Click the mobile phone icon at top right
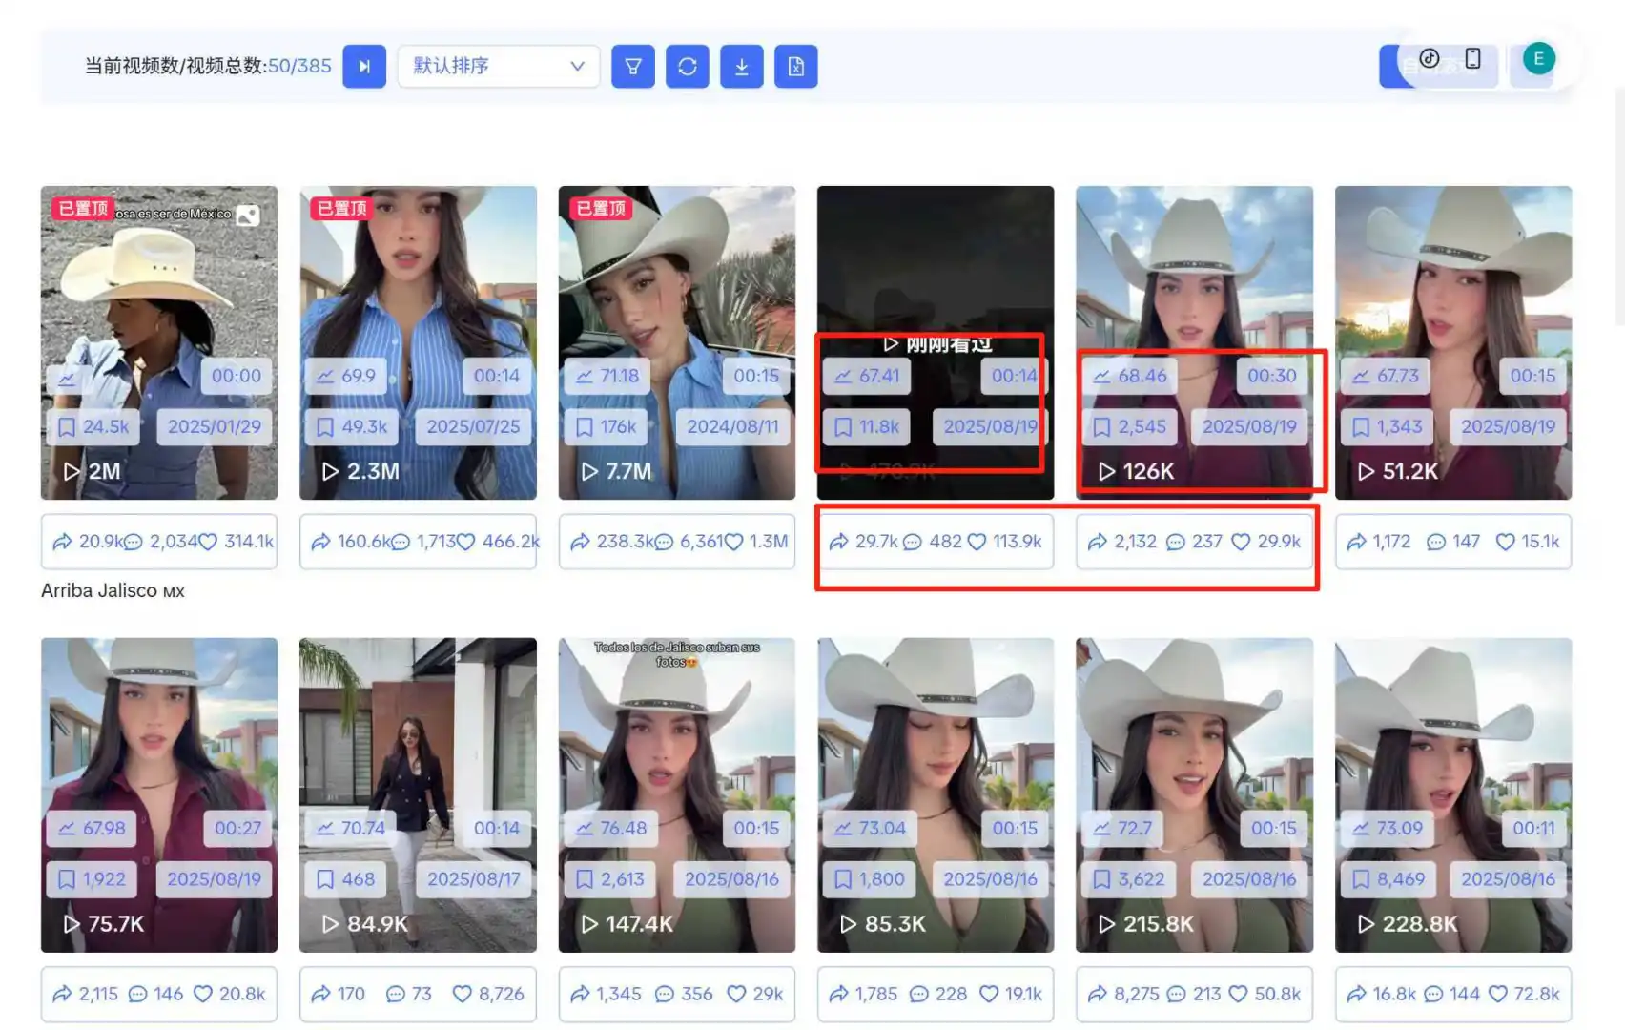 (x=1473, y=59)
